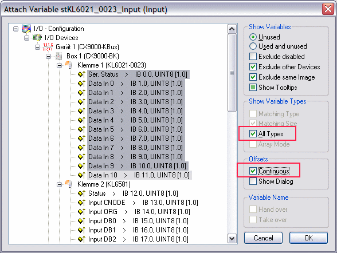The height and width of the screenshot is (253, 337).
Task: Enable the Show Dialog checkbox
Action: (253, 181)
